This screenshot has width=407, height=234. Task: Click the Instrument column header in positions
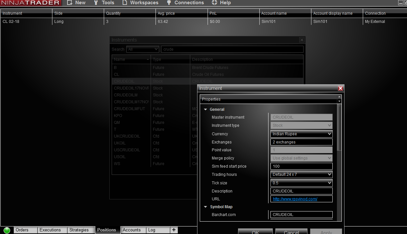(26, 13)
